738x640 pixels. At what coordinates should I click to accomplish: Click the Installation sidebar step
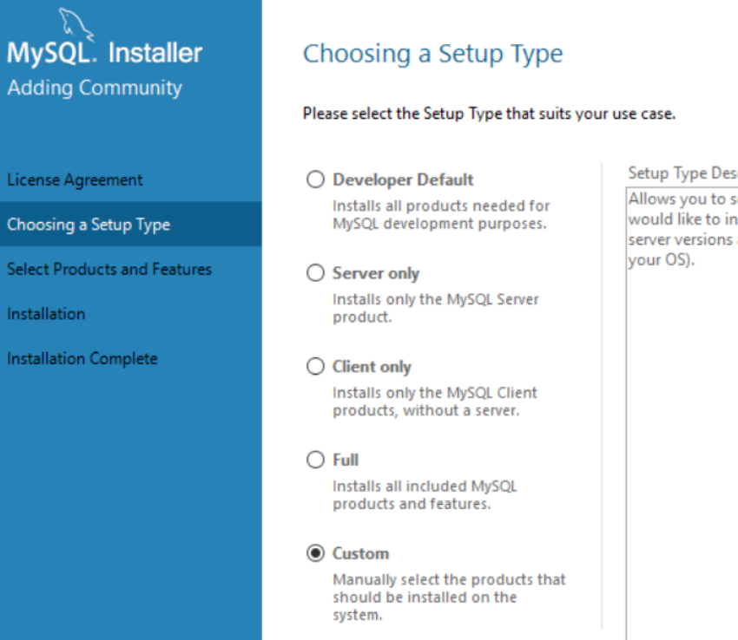[46, 314]
